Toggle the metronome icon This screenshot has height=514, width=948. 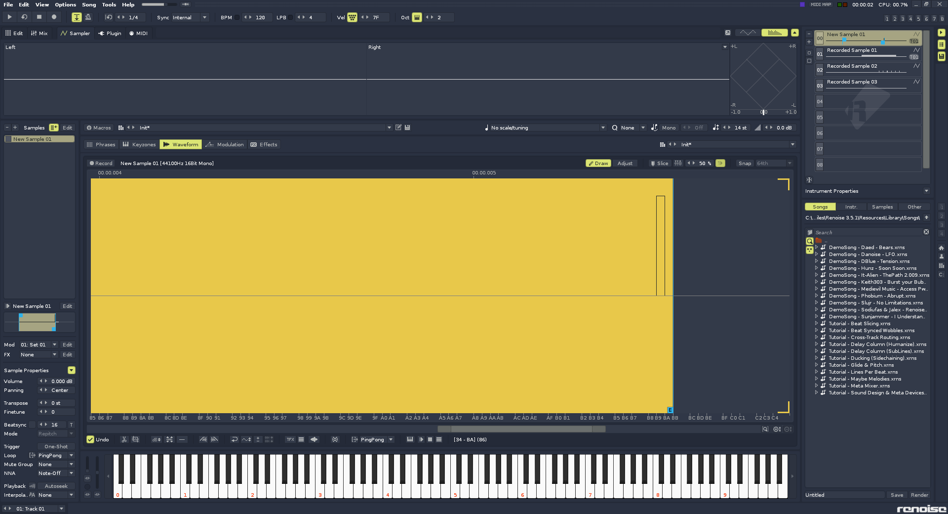pyautogui.click(x=88, y=17)
